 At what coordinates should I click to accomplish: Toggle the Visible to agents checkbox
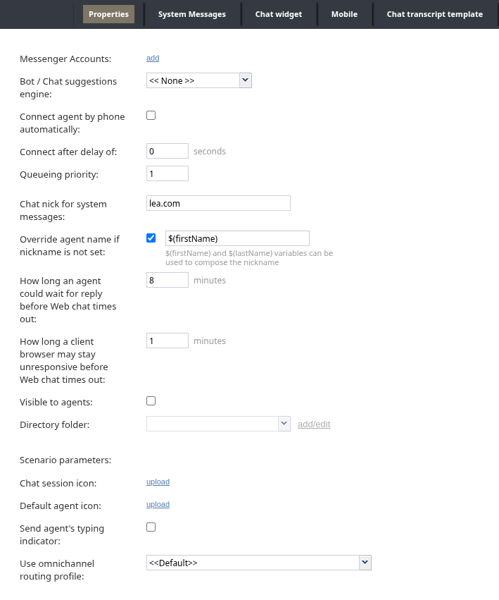pos(151,401)
